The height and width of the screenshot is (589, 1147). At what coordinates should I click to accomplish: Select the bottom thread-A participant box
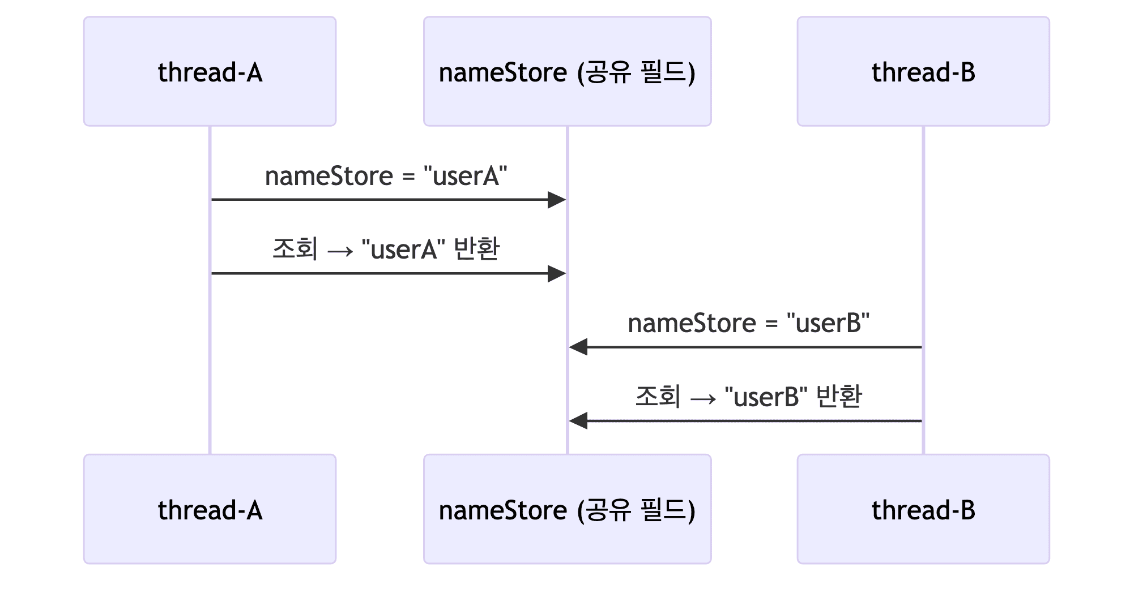(210, 509)
